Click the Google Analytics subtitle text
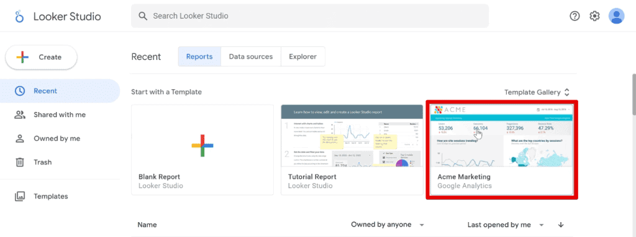The image size is (636, 237). pos(465,186)
